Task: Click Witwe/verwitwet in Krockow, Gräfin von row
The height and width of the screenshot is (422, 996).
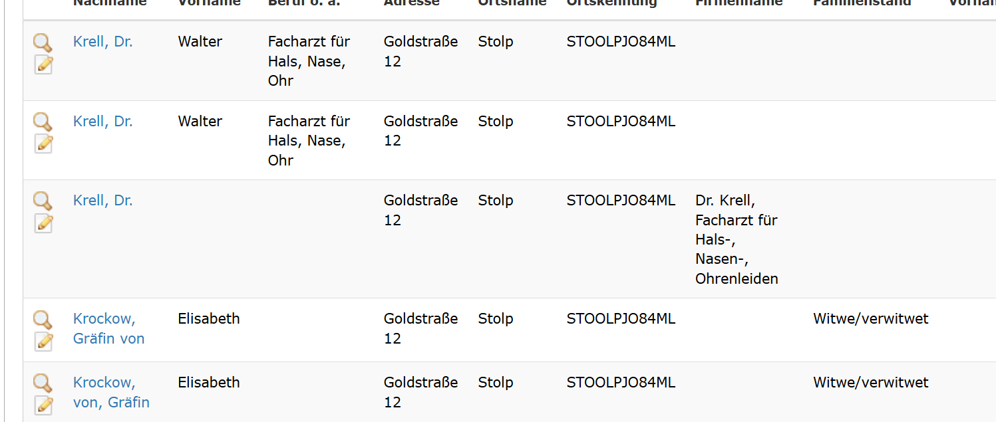Action: 870,318
